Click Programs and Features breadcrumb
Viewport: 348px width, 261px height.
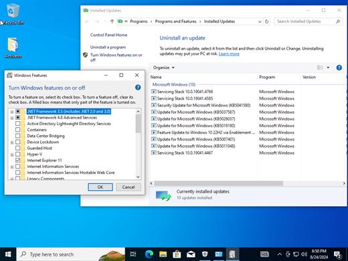click(175, 21)
